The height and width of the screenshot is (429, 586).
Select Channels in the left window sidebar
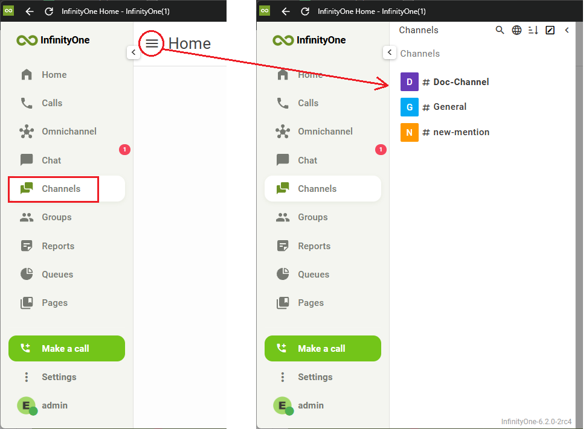pyautogui.click(x=66, y=188)
